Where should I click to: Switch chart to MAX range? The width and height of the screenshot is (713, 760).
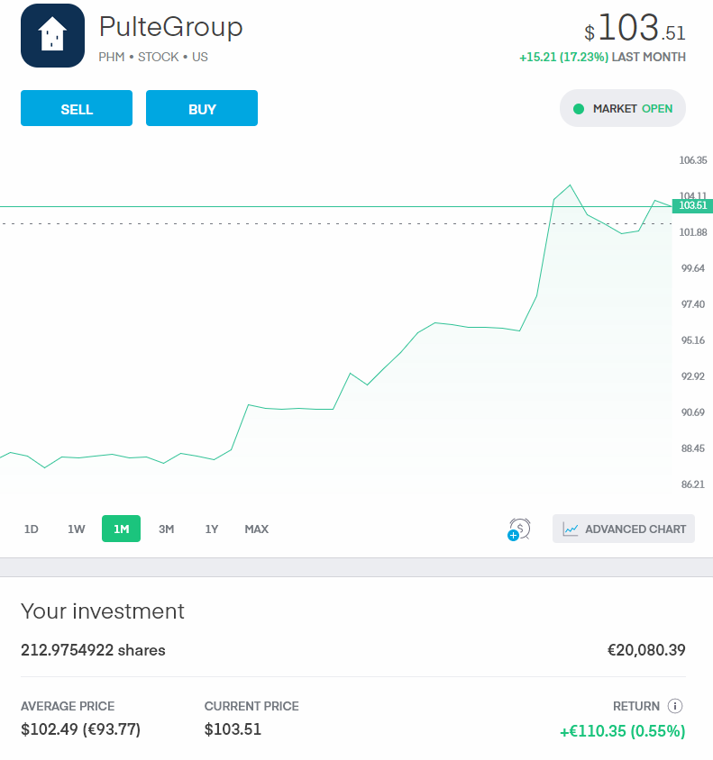[x=257, y=529]
